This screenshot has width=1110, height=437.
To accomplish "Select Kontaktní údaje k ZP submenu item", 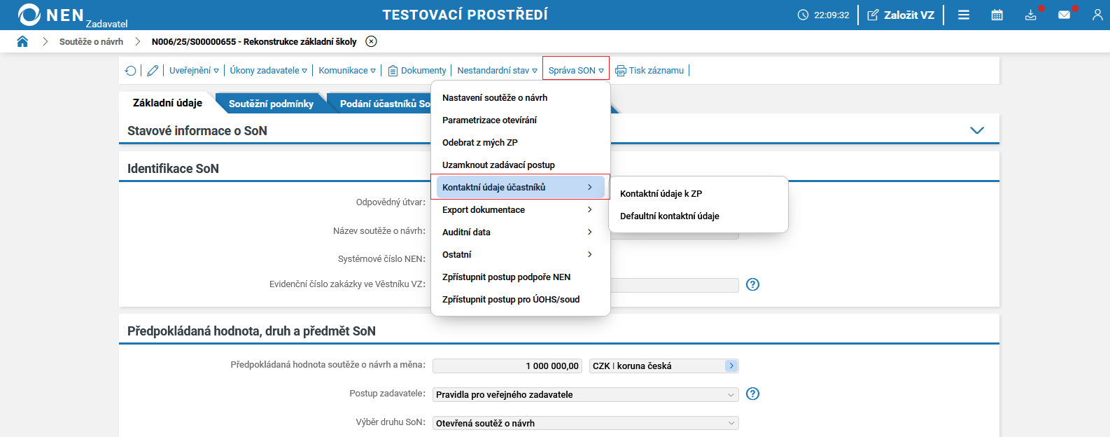I will (661, 194).
